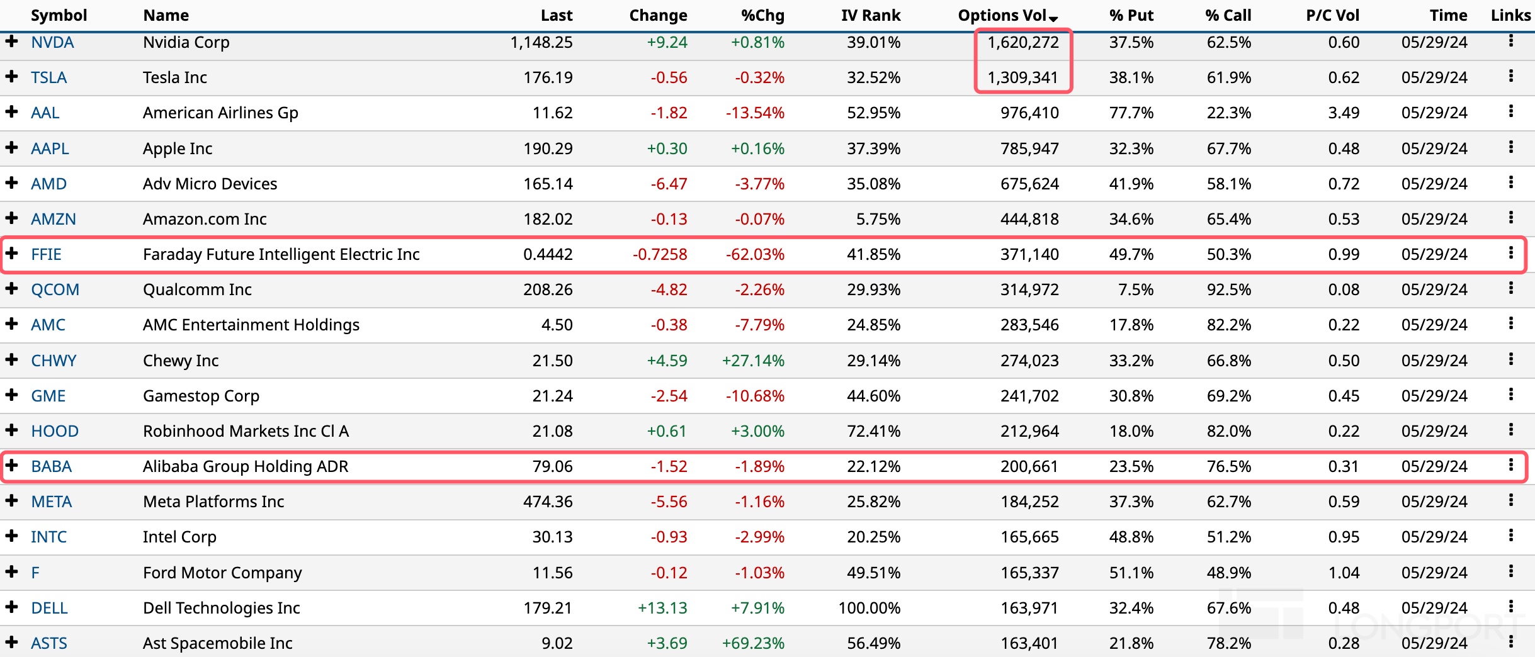Screen dimensions: 1535x657
Task: Expand the NVDA row with plus icon
Action: 11,42
